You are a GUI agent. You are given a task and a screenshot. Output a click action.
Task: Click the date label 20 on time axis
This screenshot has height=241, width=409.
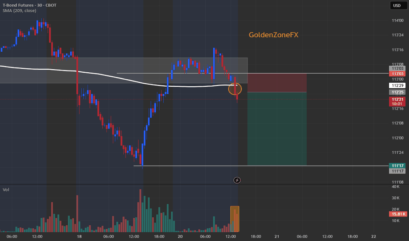(x=180, y=237)
